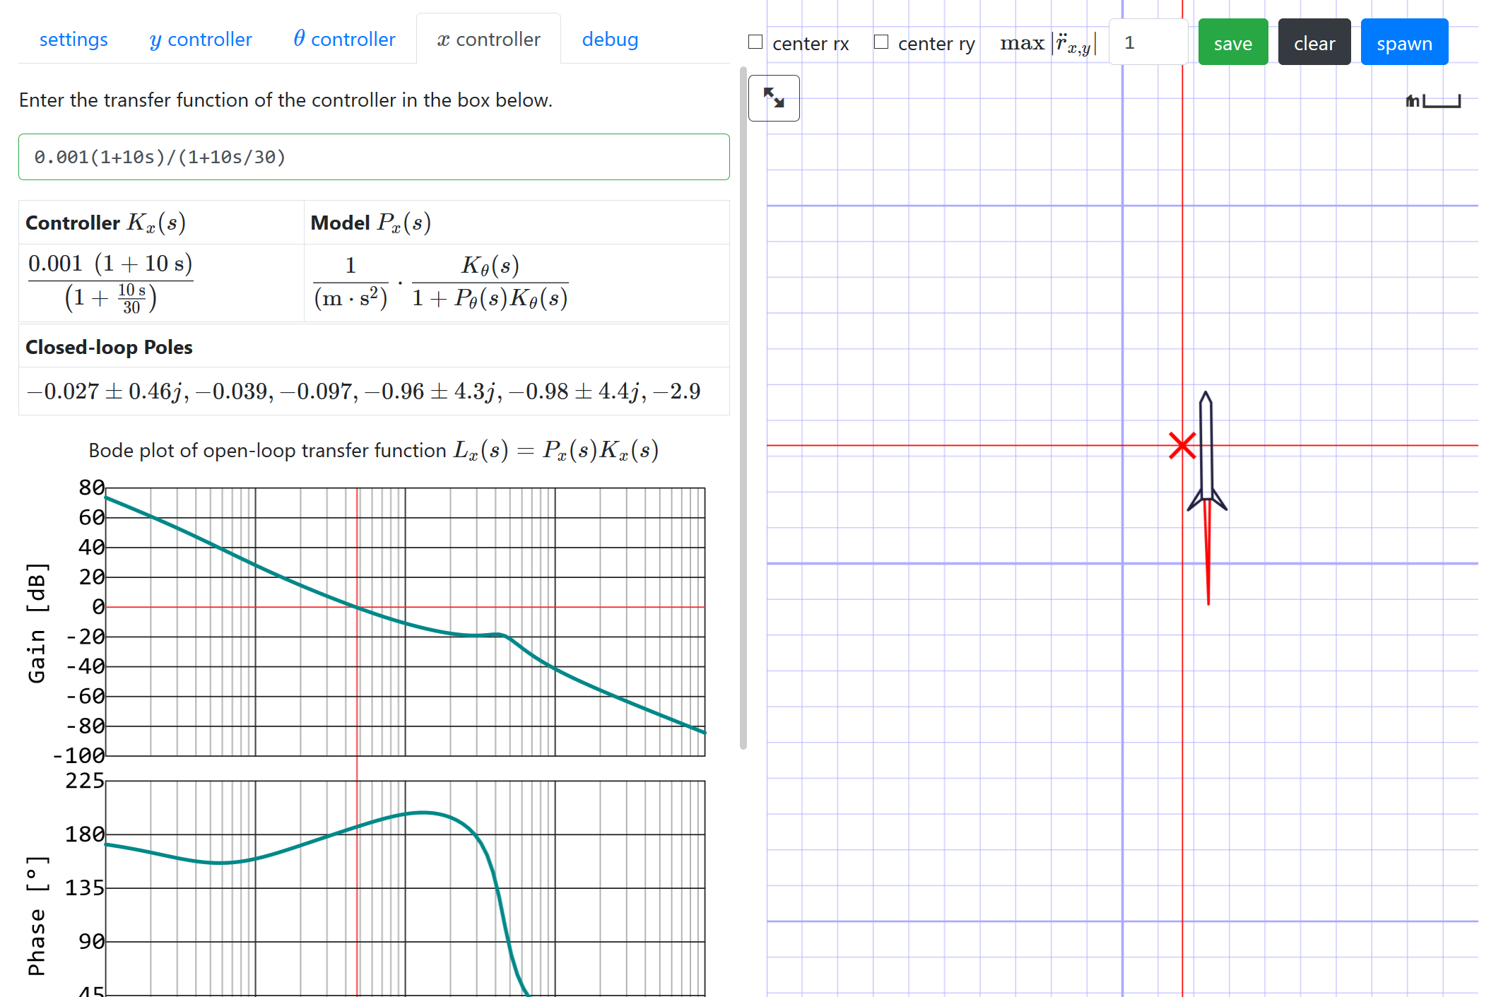Click the max |r̈x,y| label
The height and width of the screenshot is (997, 1496).
coord(1049,43)
